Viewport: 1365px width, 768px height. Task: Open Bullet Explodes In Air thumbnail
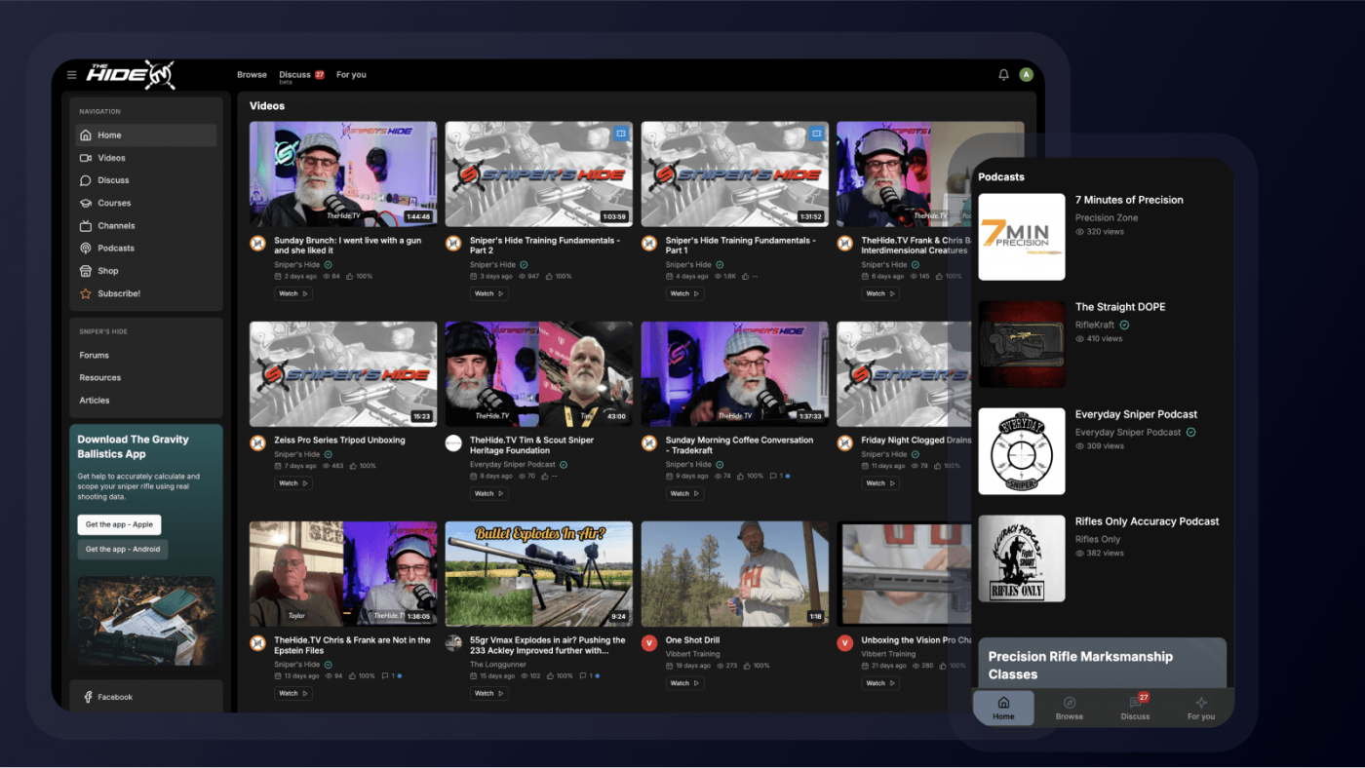(539, 573)
